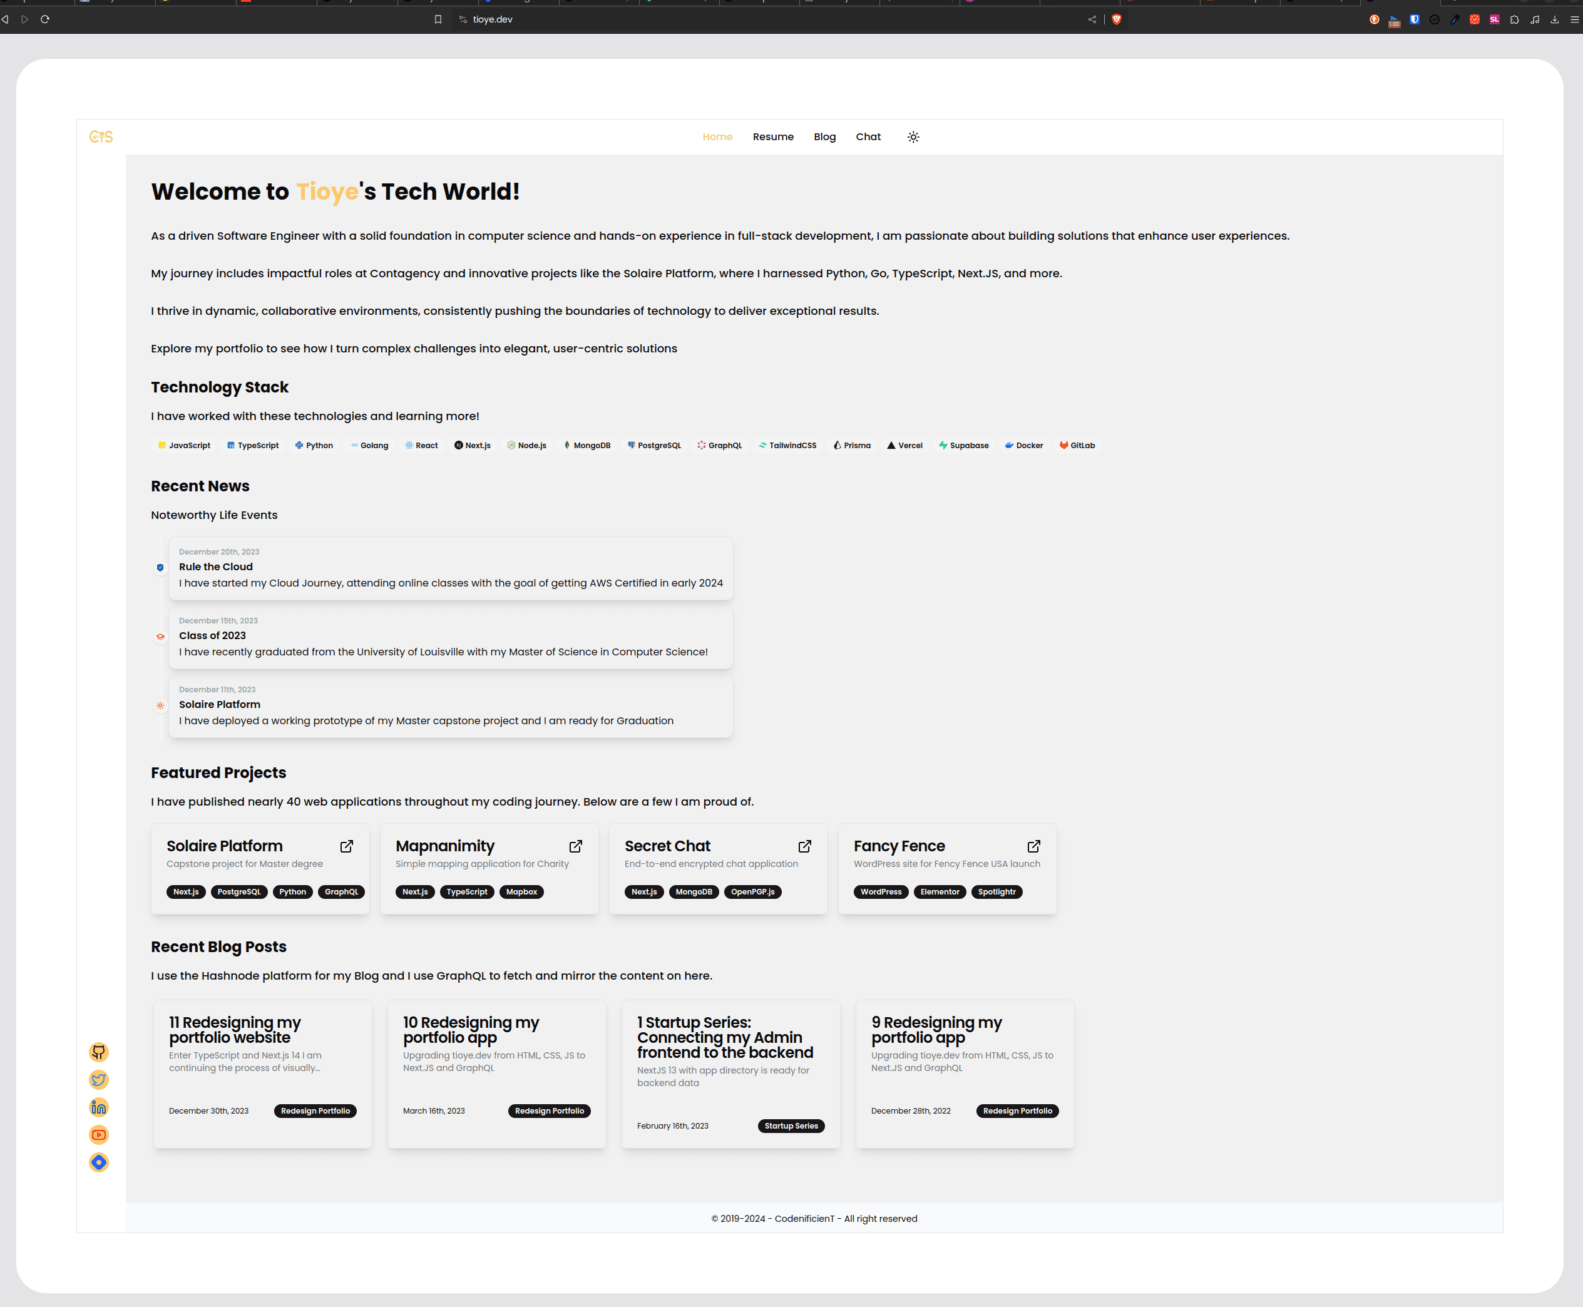Open Secret Chat using its external link icon
This screenshot has width=1583, height=1307.
click(805, 846)
